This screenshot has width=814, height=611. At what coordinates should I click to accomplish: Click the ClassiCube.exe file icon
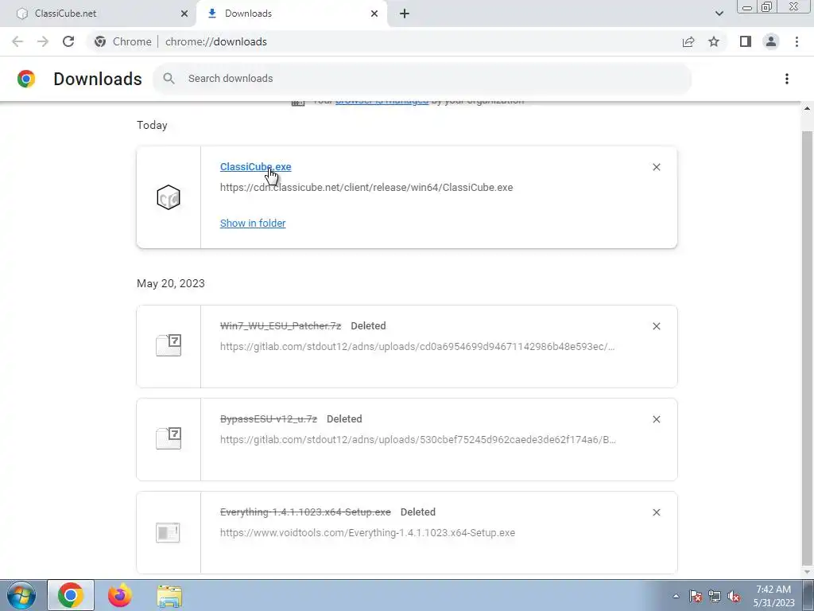tap(169, 197)
